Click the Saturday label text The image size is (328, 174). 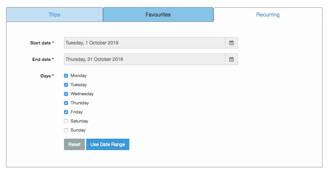(79, 121)
